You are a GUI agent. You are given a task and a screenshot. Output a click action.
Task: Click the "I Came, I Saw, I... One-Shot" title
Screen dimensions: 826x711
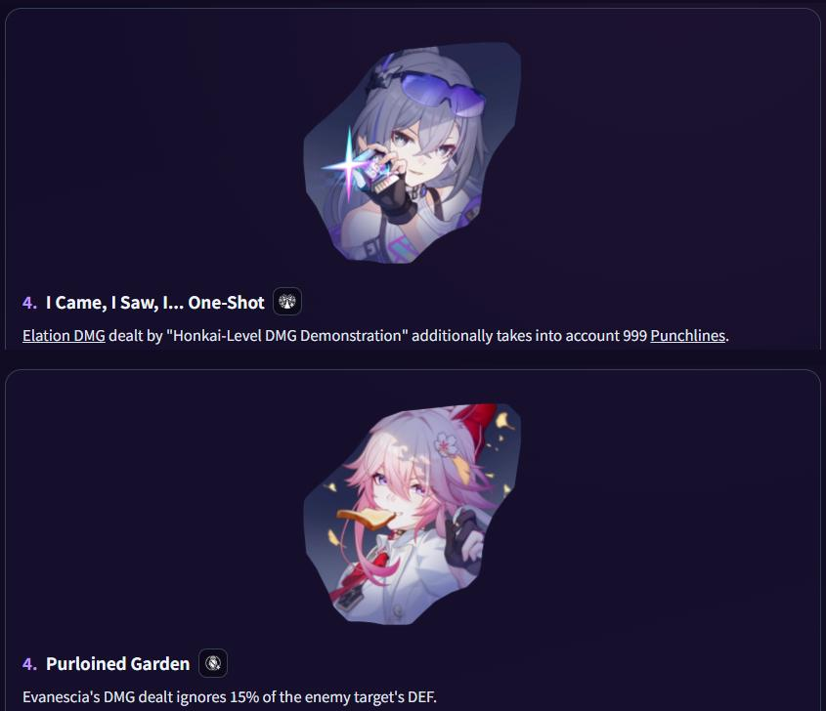(x=154, y=303)
